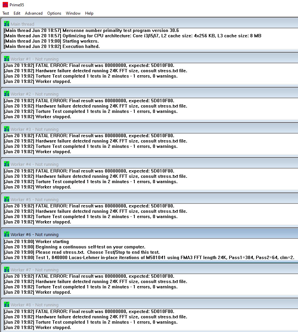Click the Worker #1 window icon
Screen dimensions: 298x332
7,59
